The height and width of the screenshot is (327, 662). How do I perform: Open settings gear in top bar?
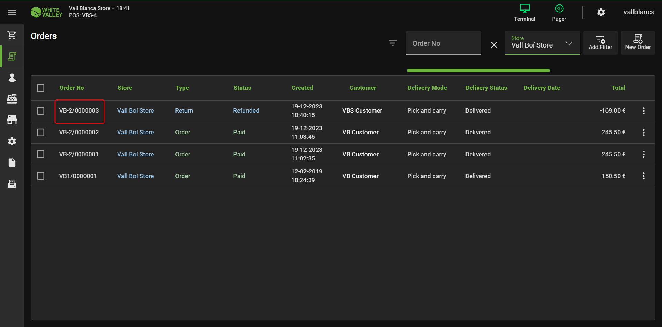click(601, 12)
